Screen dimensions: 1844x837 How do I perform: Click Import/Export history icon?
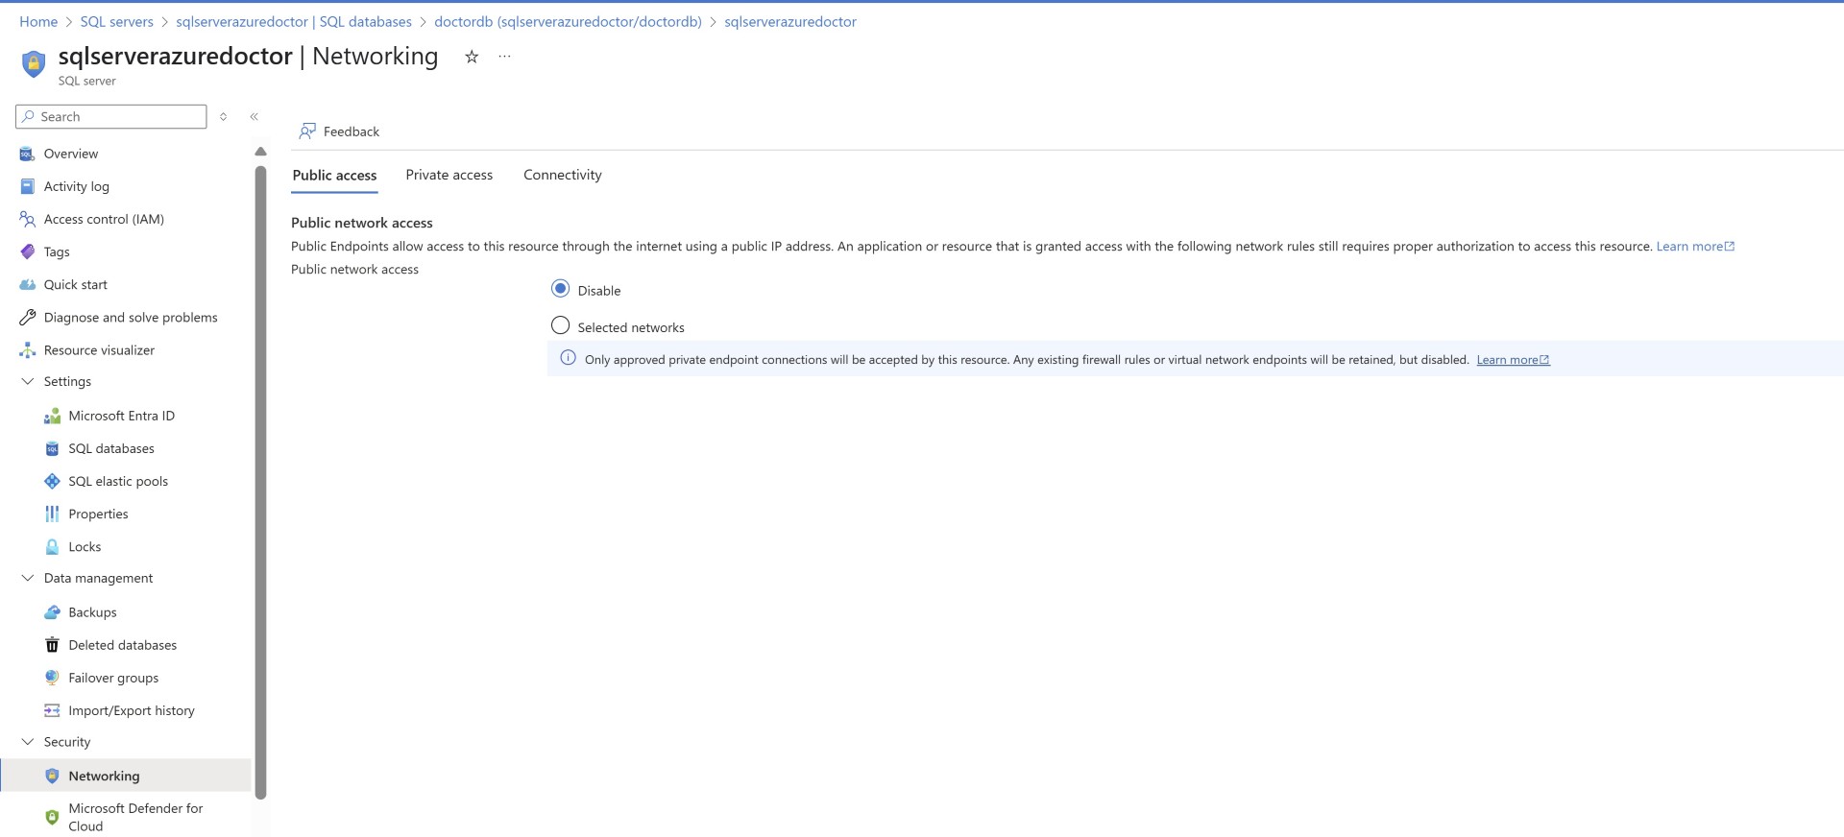52,710
